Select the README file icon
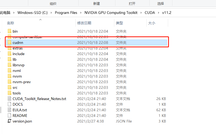The width and height of the screenshot is (216, 134). (9, 116)
